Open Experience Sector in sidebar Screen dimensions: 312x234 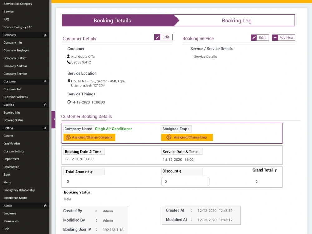16,198
